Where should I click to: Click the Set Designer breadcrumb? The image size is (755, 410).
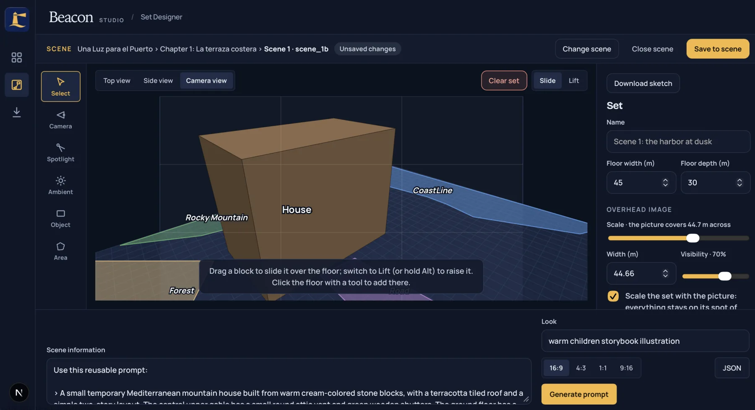161,17
